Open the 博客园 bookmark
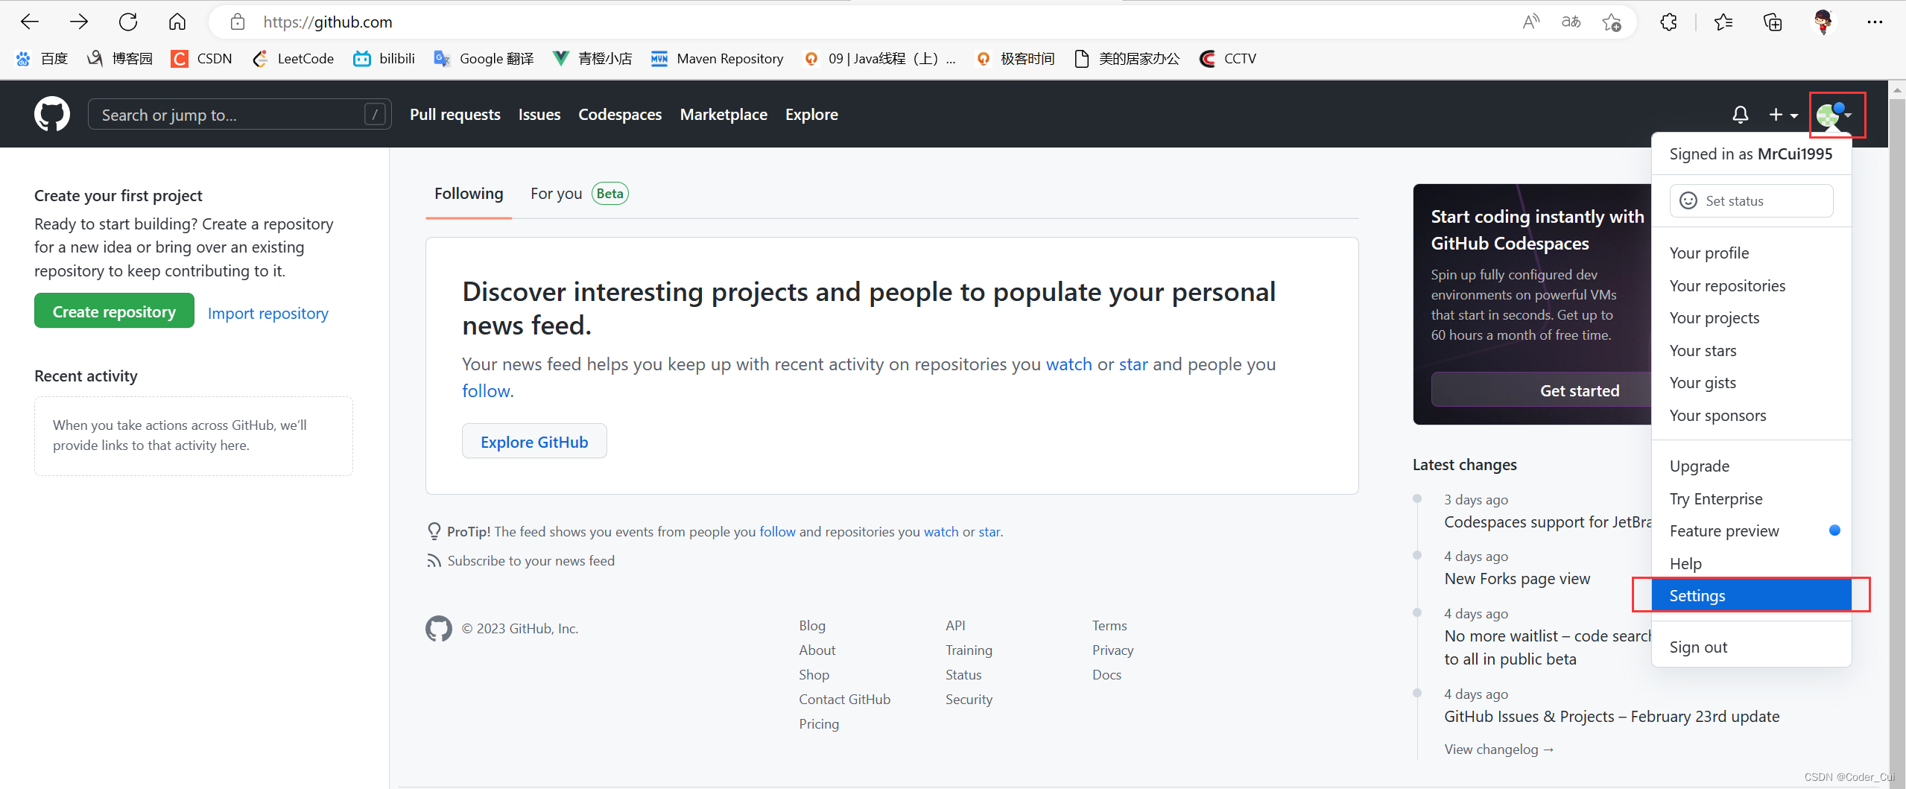The image size is (1906, 789). (x=120, y=58)
